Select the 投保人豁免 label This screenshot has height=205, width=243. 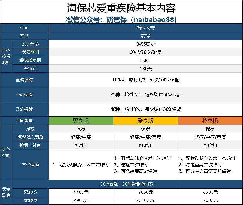point(30,145)
